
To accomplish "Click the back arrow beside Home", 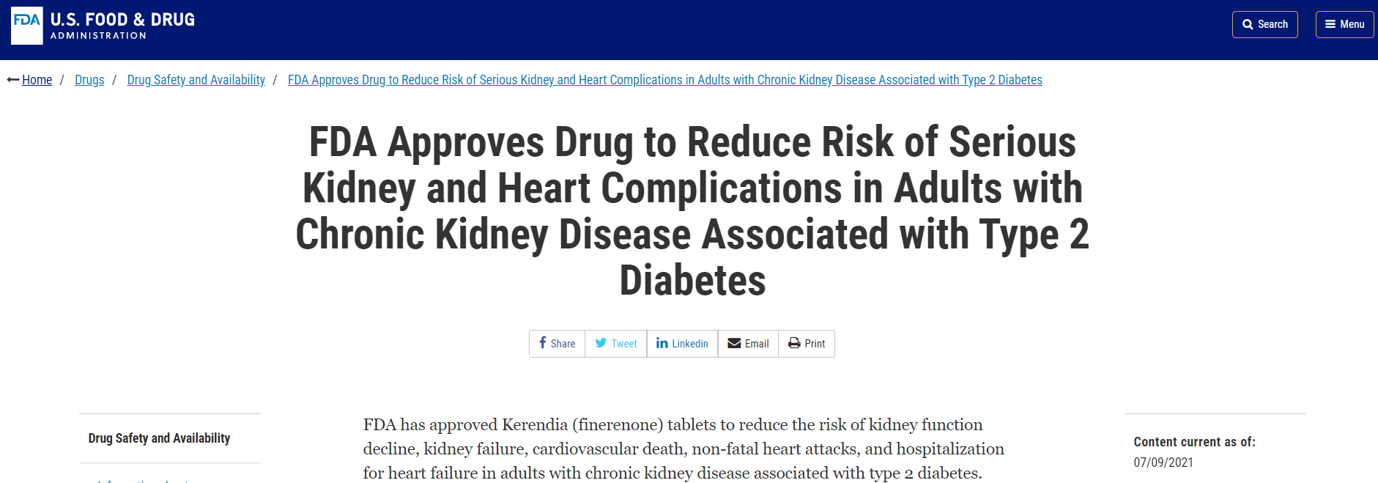I will click(12, 80).
